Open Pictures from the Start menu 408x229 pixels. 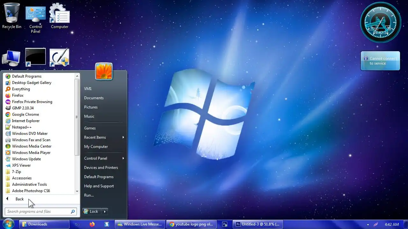click(x=91, y=107)
